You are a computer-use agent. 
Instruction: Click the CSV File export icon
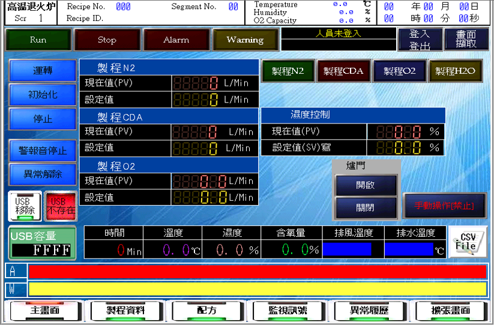tap(466, 242)
